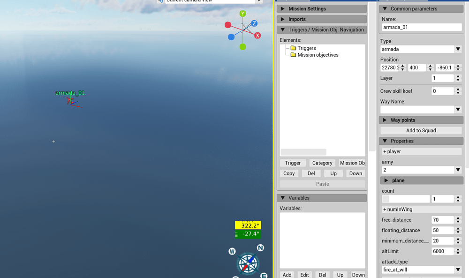Click the Crew skill koef stepper arrows
Screen dimensions: 469x278
458,91
